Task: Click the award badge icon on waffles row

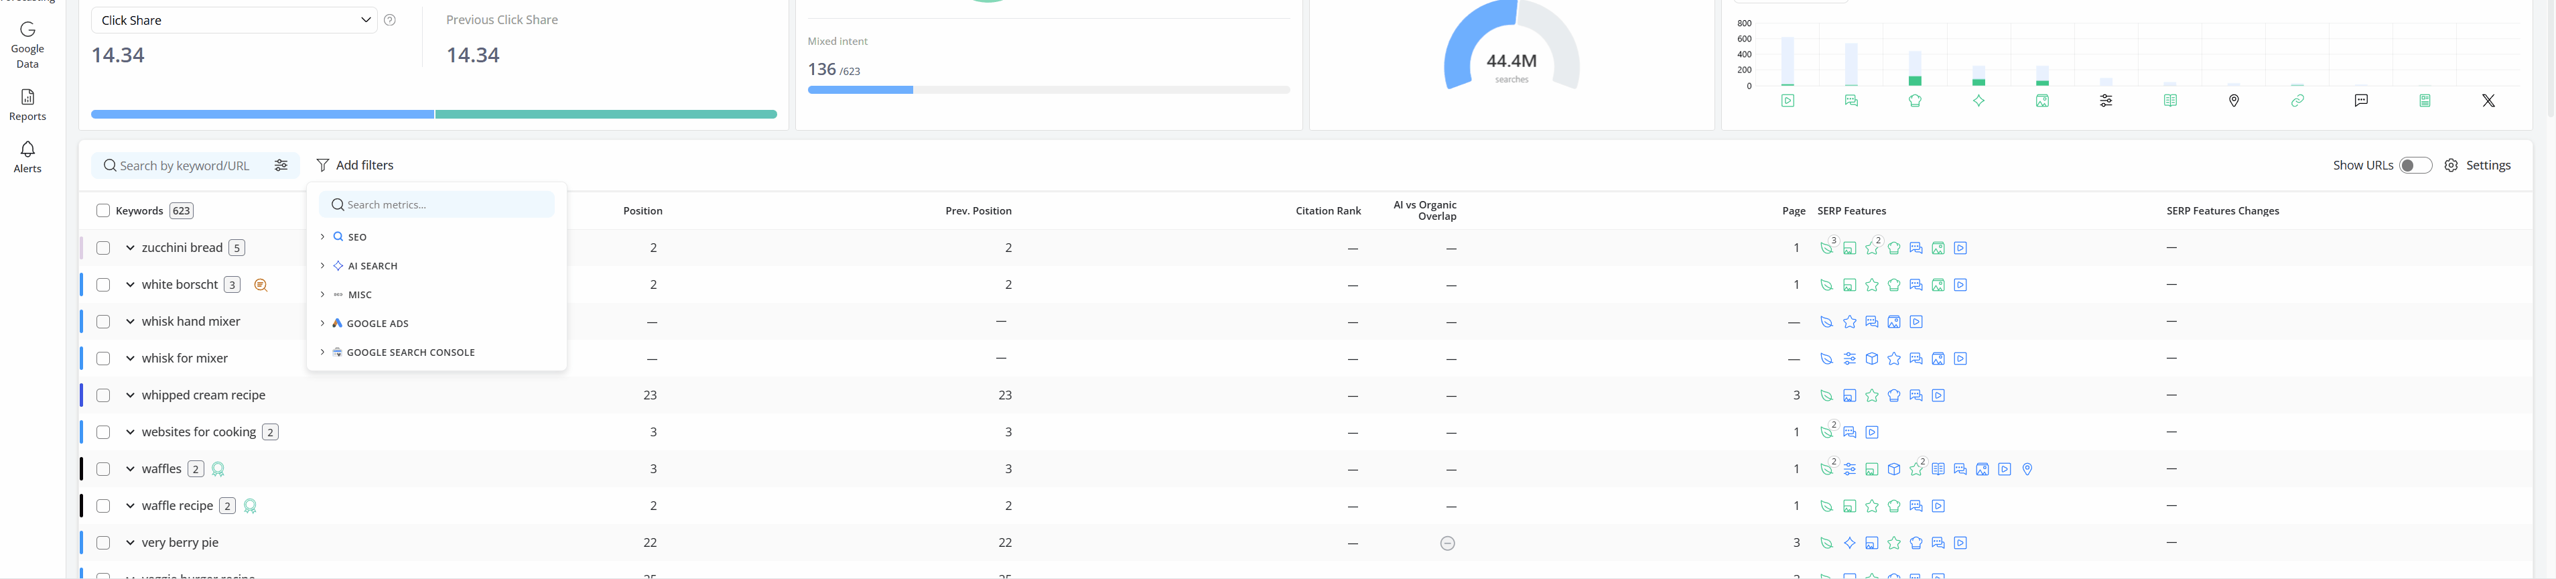Action: (x=218, y=468)
